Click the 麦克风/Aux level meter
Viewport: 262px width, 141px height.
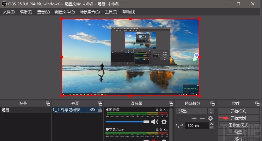[137, 133]
